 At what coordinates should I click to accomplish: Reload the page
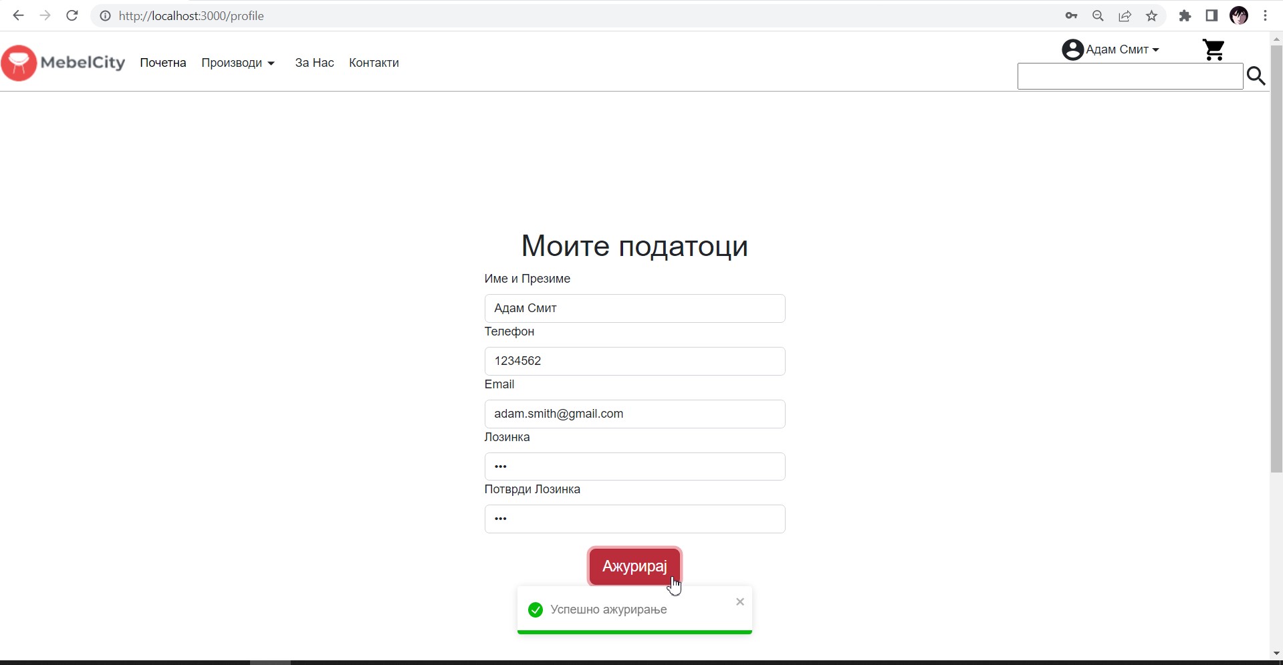click(72, 16)
